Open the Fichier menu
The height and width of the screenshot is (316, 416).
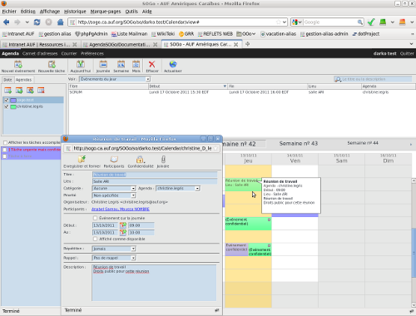(x=9, y=12)
